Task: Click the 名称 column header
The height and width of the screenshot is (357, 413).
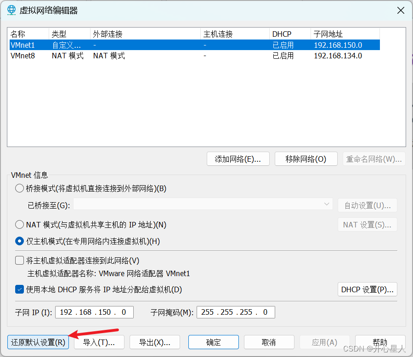Action: [29, 34]
